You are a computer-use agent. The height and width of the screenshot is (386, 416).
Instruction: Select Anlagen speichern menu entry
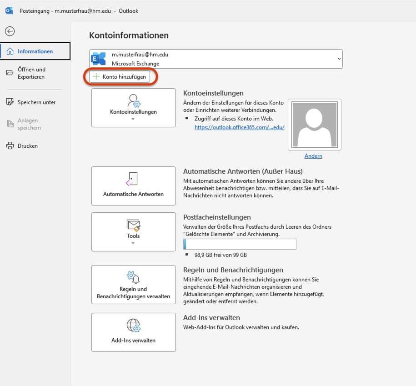coord(35,124)
